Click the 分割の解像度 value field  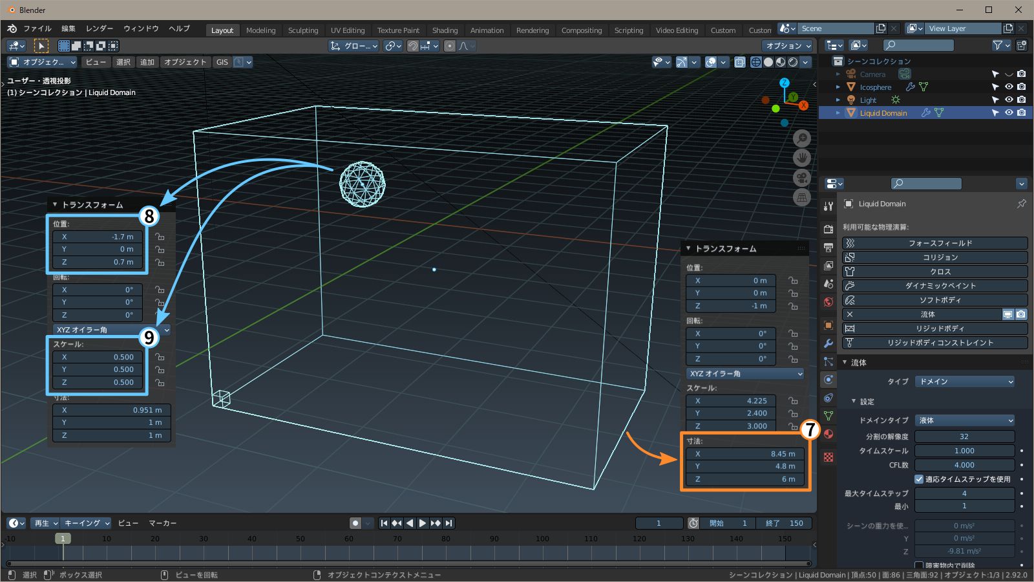pos(964,436)
